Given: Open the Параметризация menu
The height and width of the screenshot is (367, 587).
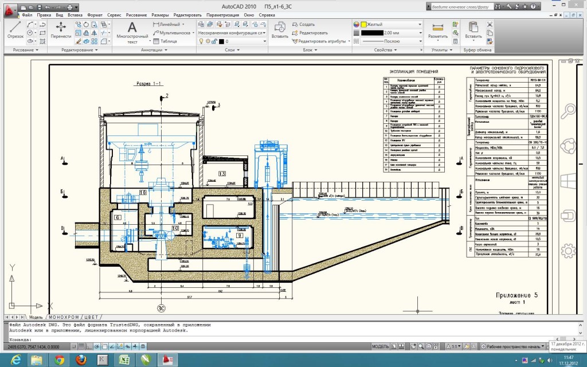Looking at the screenshot, I should (223, 15).
